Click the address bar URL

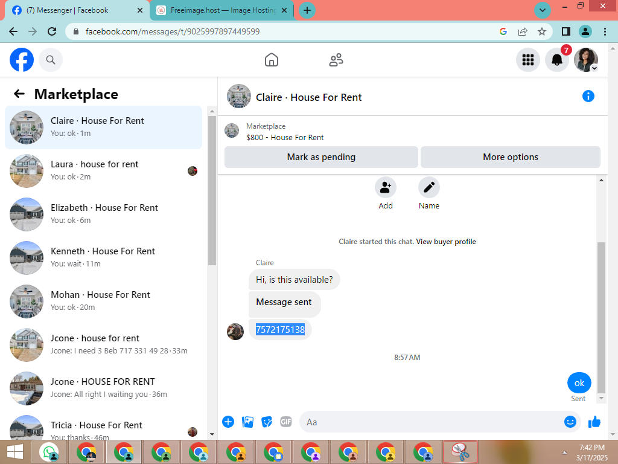coord(173,31)
